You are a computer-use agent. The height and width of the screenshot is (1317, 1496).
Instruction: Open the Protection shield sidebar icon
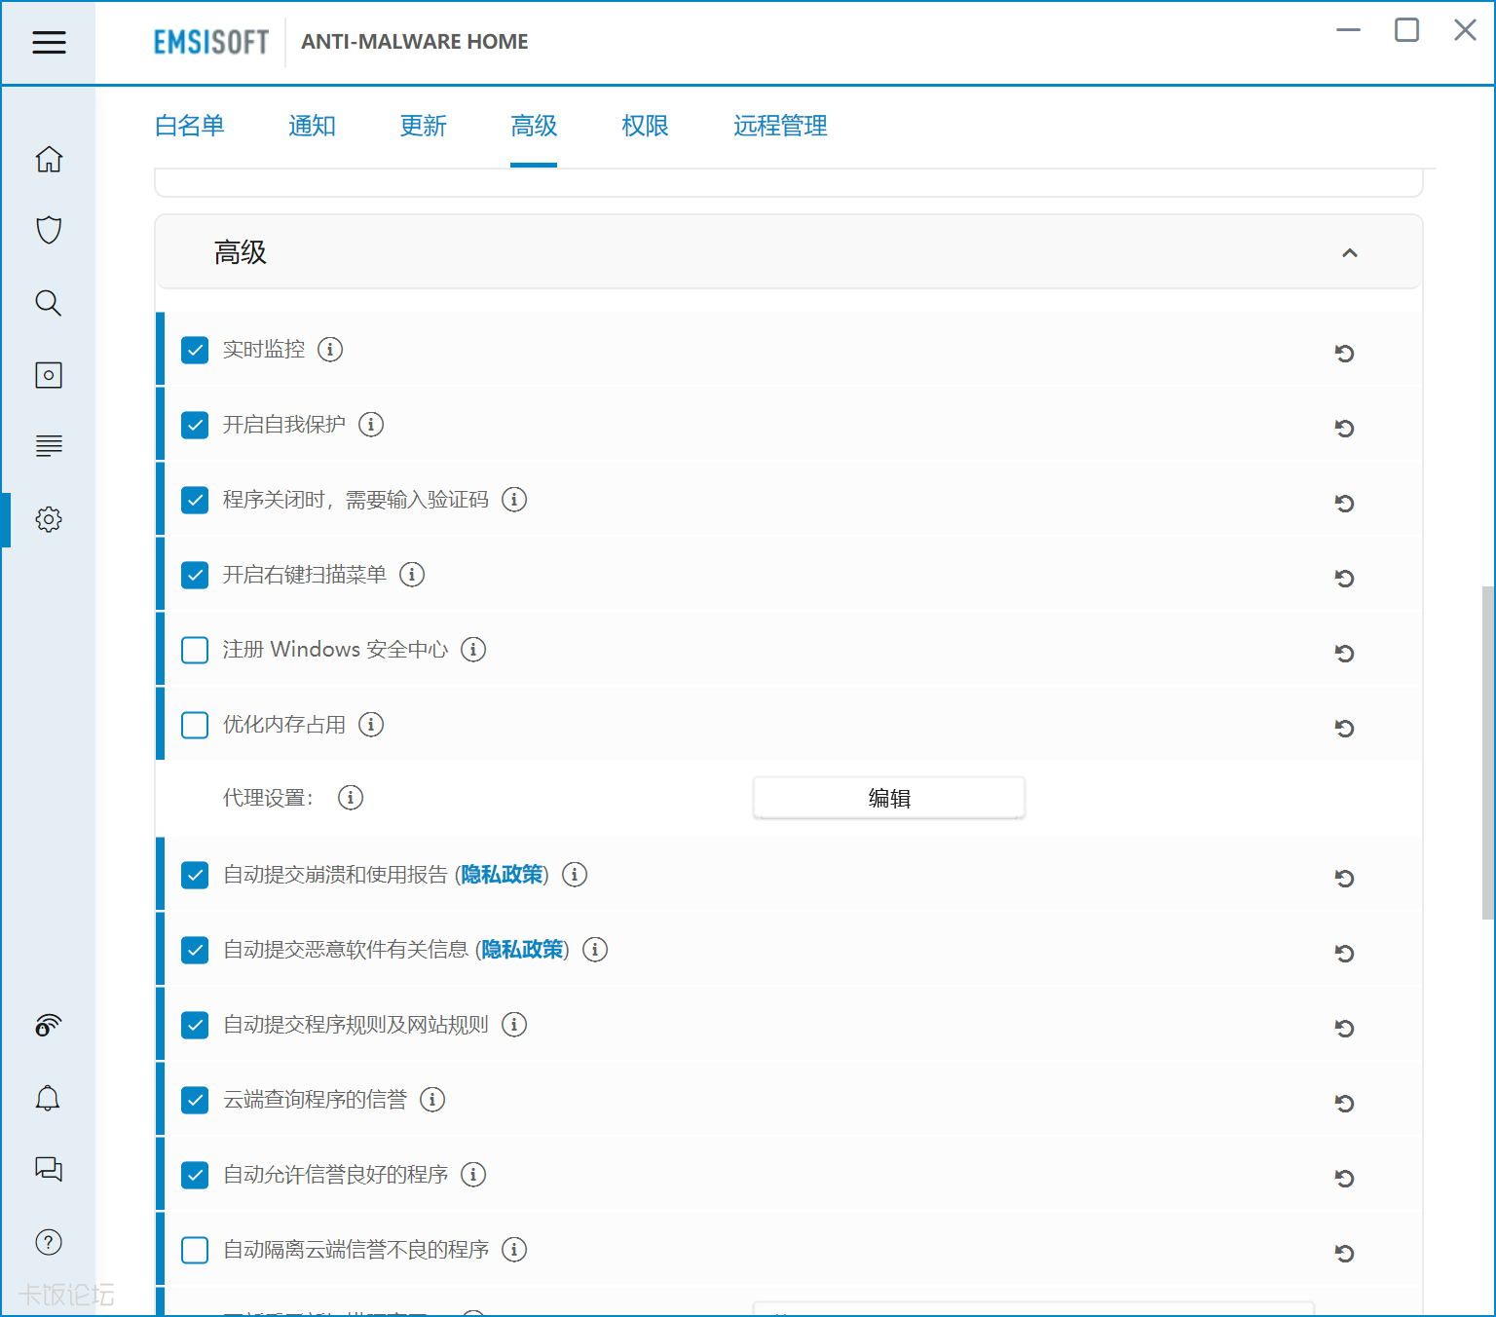click(49, 230)
